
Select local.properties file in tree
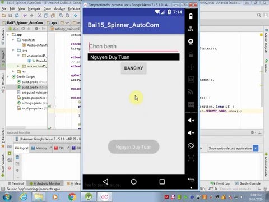coord(32,108)
